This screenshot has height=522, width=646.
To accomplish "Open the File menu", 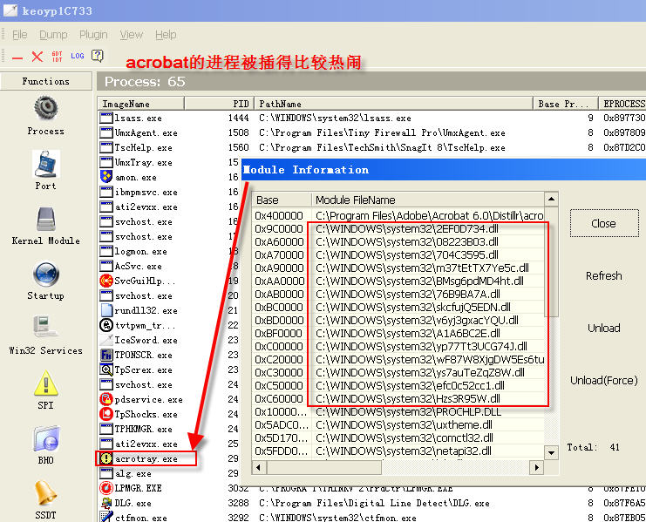I will coord(20,35).
